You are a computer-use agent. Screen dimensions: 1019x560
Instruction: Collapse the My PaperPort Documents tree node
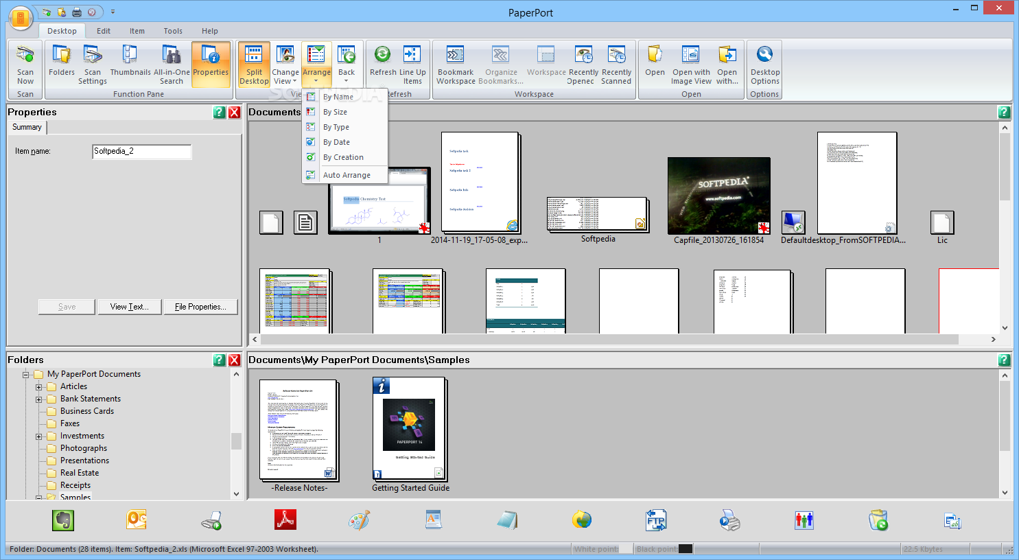(26, 375)
